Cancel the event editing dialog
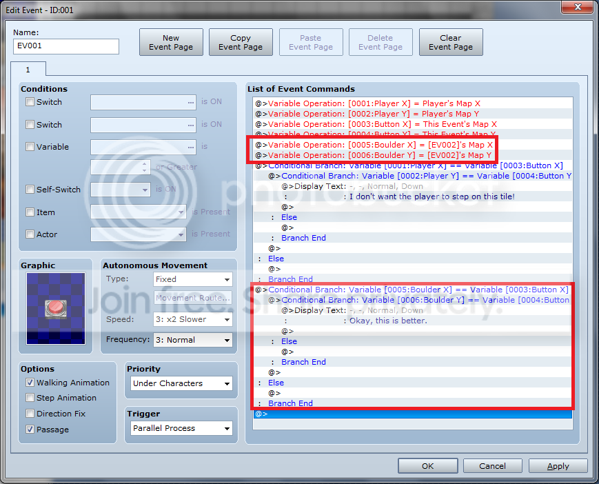The height and width of the screenshot is (484, 599). click(x=492, y=466)
